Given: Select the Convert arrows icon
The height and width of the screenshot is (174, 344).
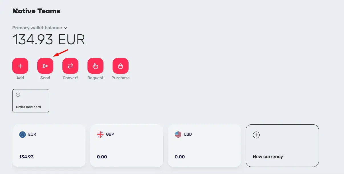Looking at the screenshot, I should (x=70, y=66).
